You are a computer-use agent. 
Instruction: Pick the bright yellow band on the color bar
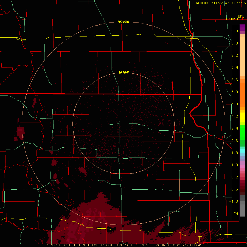(x=242, y=117)
